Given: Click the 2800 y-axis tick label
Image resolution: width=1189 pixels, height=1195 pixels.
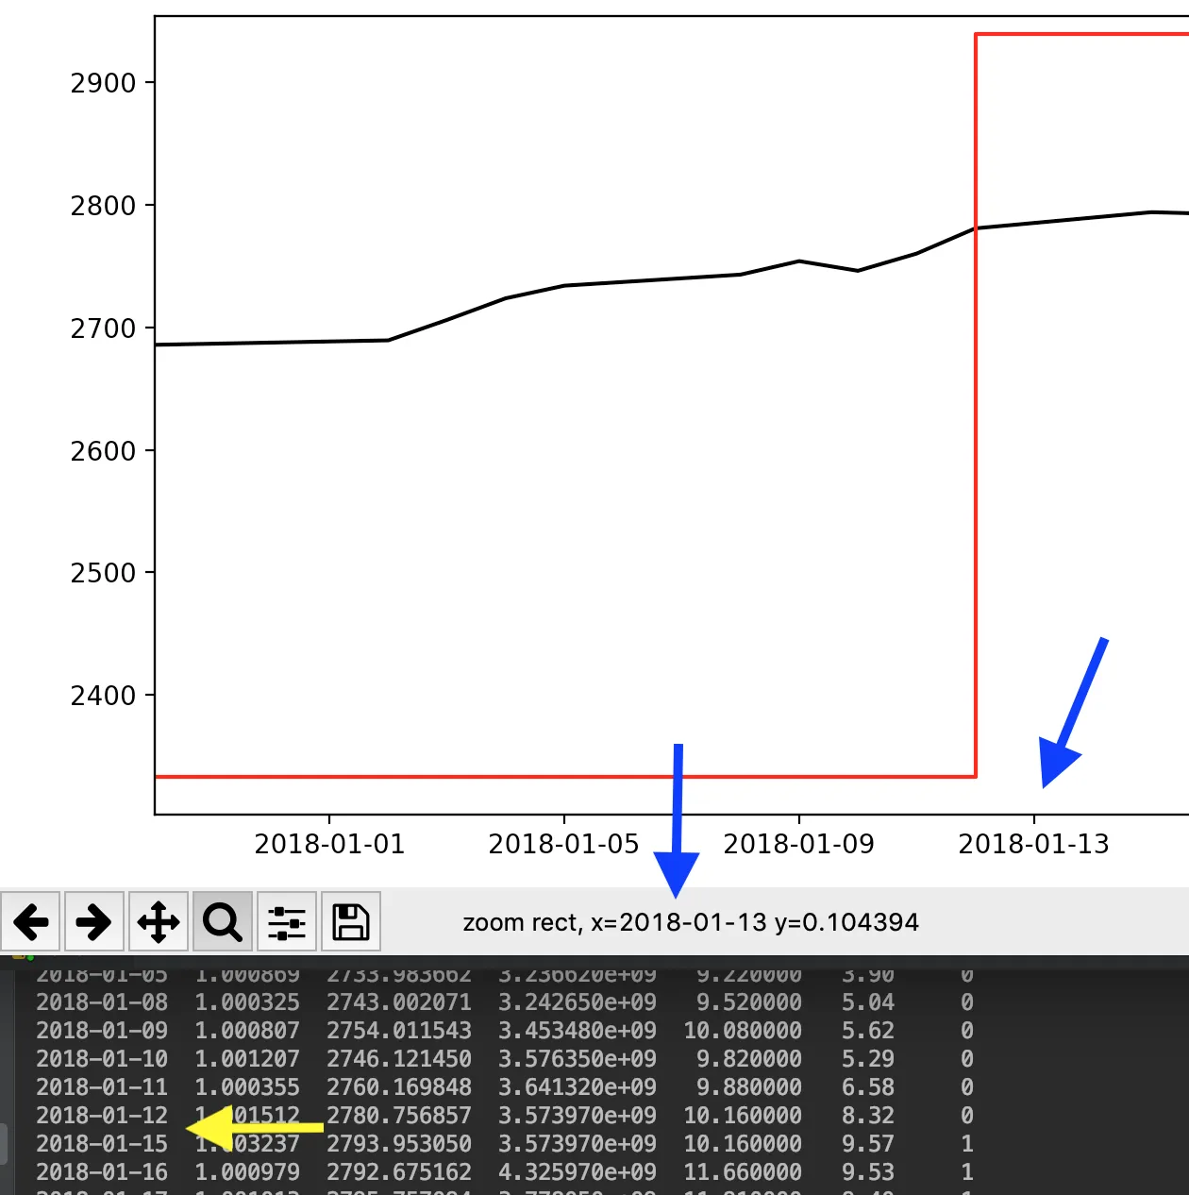Looking at the screenshot, I should pyautogui.click(x=104, y=206).
